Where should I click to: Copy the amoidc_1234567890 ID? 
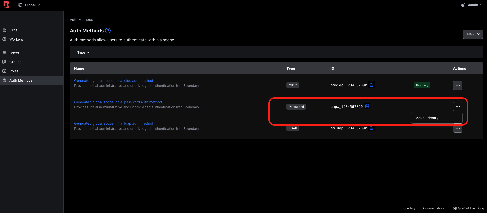coord(372,85)
